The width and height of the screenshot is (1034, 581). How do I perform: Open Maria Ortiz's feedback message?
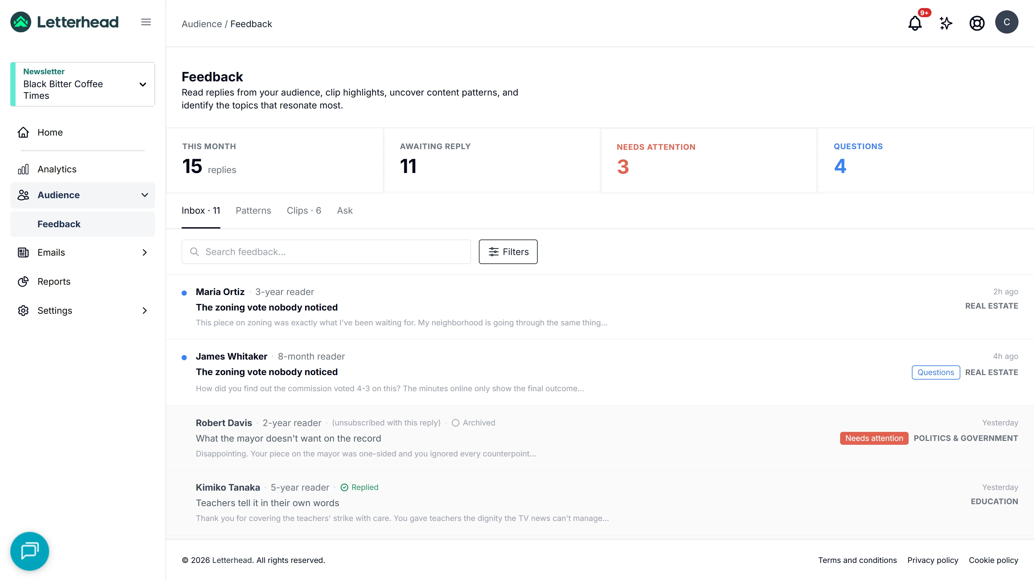click(600, 307)
